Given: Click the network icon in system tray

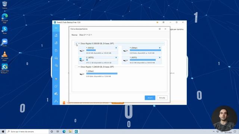Looking at the screenshot, I should pyautogui.click(x=218, y=131).
